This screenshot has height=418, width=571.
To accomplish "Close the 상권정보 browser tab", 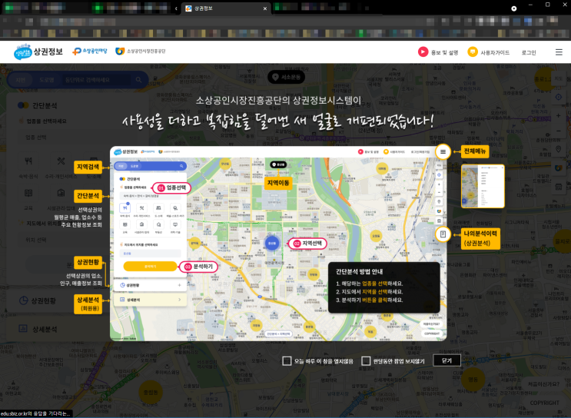I will tap(264, 8).
